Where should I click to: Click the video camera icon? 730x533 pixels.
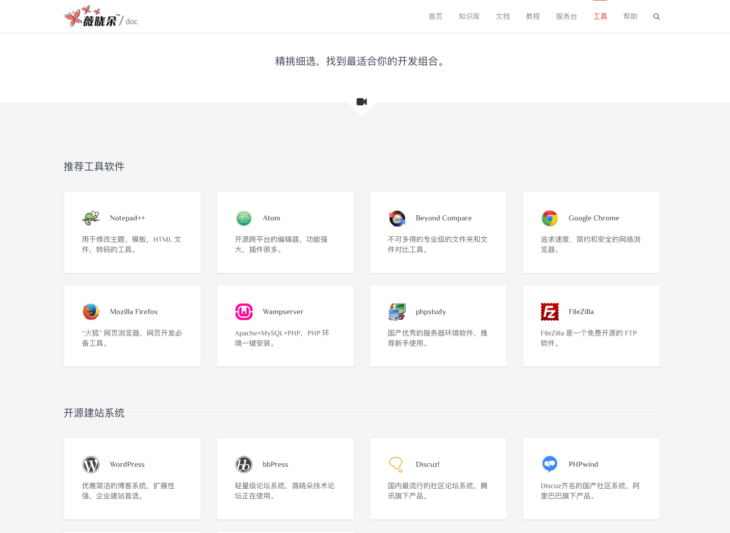point(362,102)
